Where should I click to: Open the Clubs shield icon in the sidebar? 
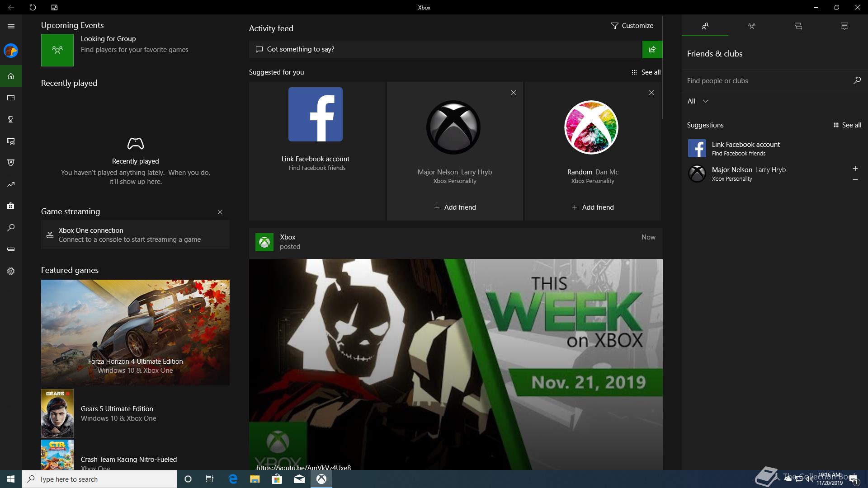[11, 163]
